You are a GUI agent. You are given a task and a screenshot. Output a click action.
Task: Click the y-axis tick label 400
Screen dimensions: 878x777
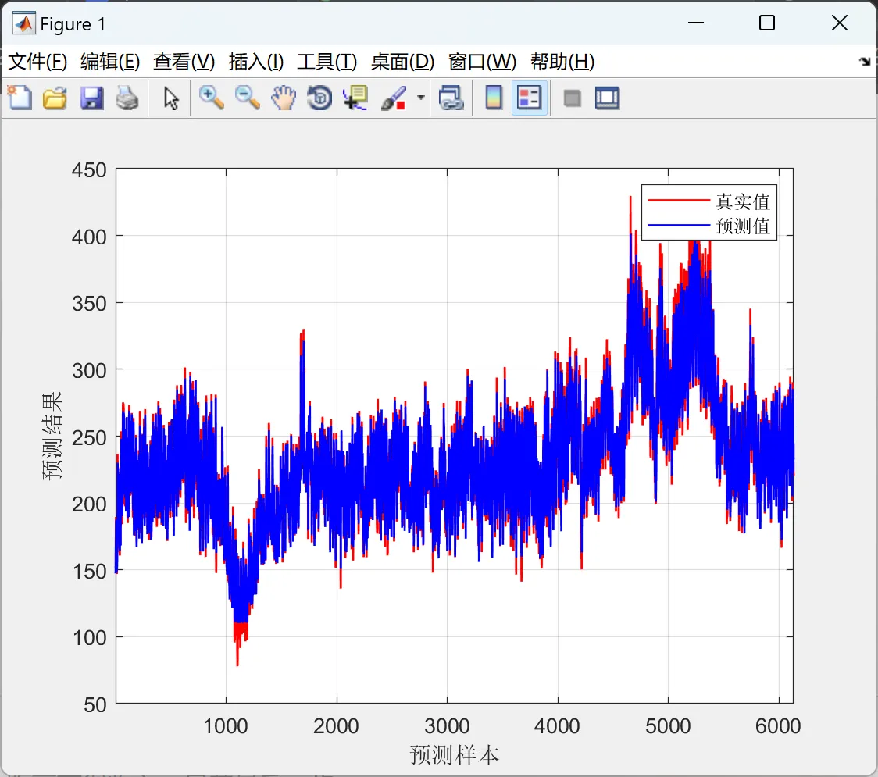click(x=89, y=237)
